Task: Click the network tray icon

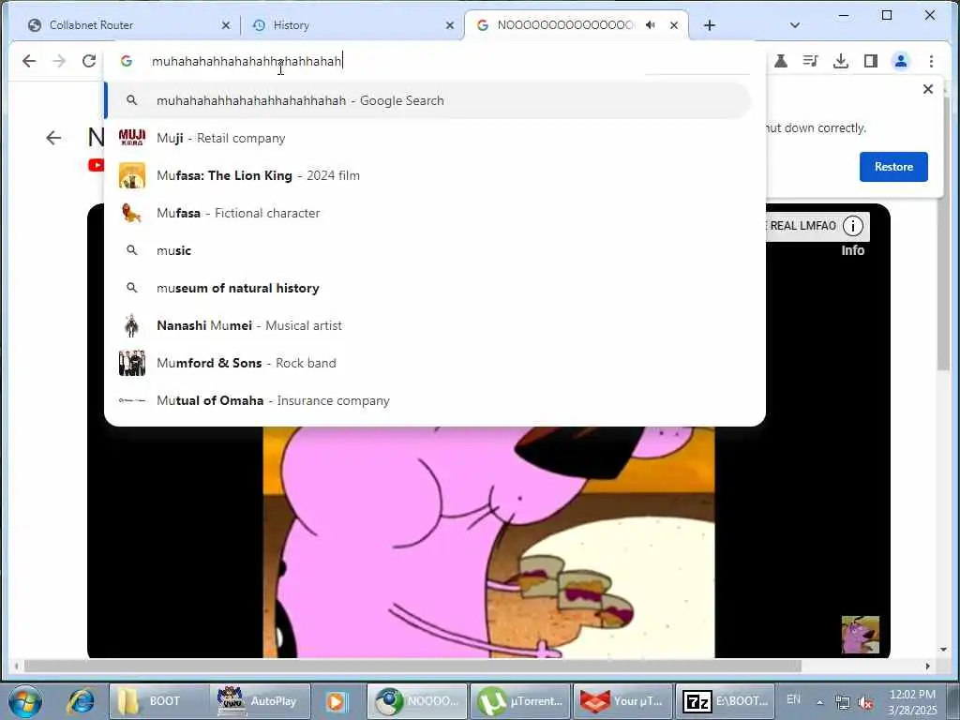Action: tap(843, 702)
